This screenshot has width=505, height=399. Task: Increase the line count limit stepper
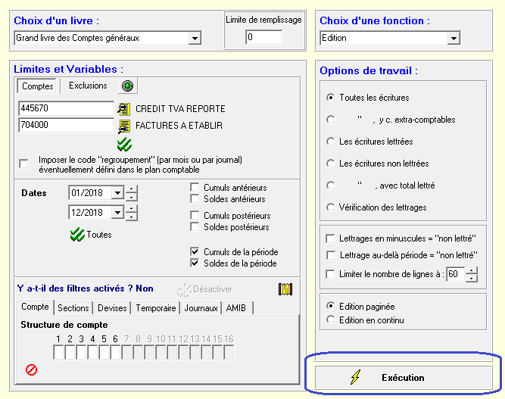point(472,270)
